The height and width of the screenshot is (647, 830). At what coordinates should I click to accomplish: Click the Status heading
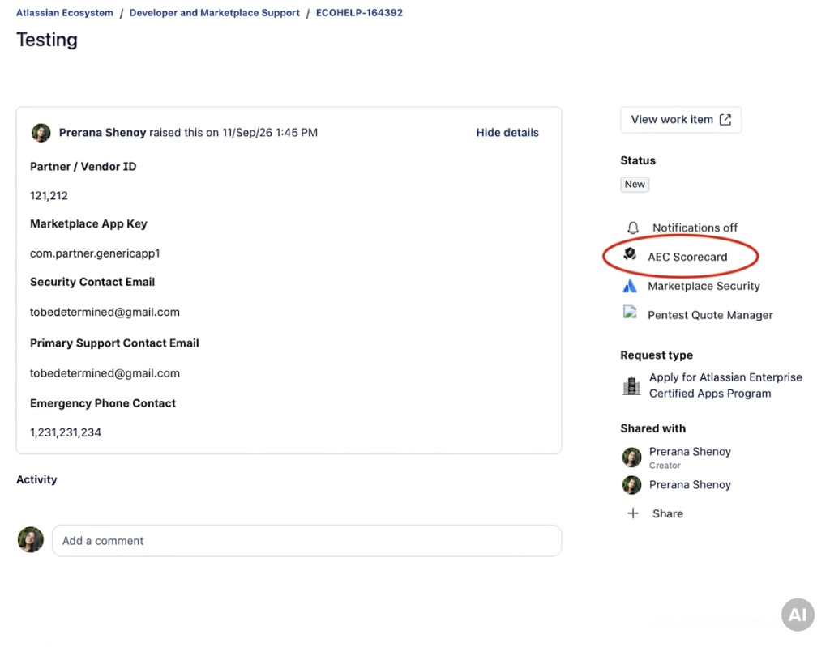pos(638,161)
